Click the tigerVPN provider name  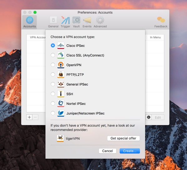coord(73,139)
